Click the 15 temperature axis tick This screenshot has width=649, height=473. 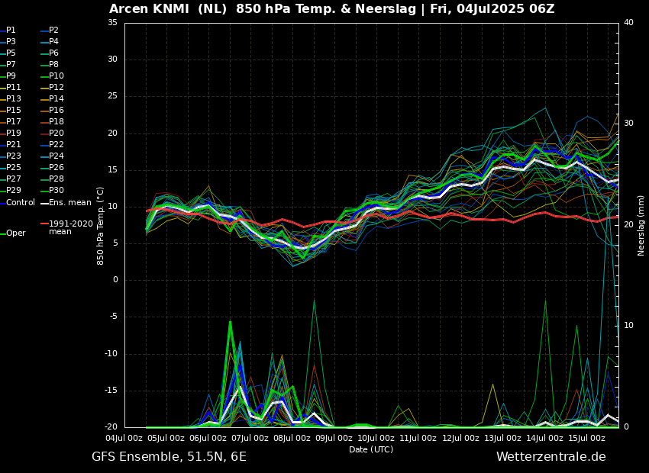112,170
